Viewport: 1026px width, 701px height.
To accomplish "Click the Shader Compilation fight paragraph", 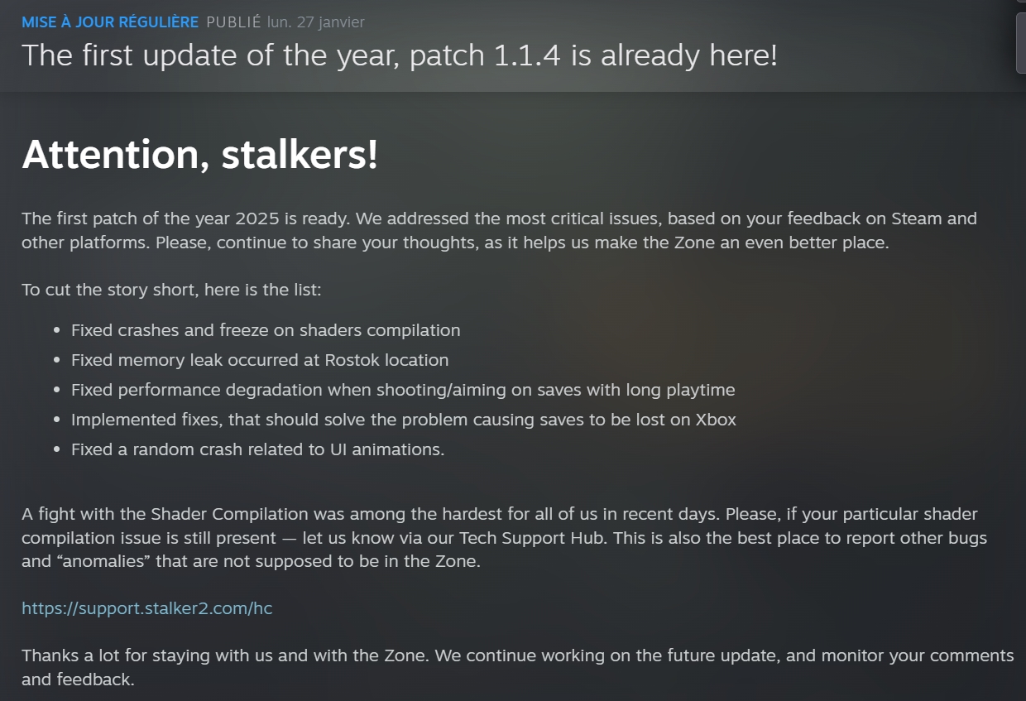I will click(504, 538).
